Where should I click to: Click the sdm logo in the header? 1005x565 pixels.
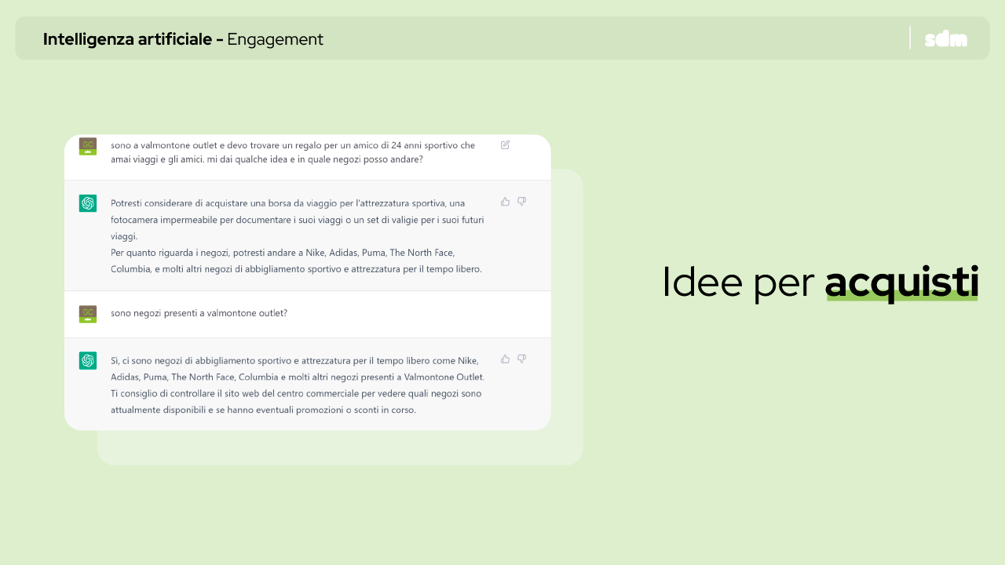coord(945,38)
